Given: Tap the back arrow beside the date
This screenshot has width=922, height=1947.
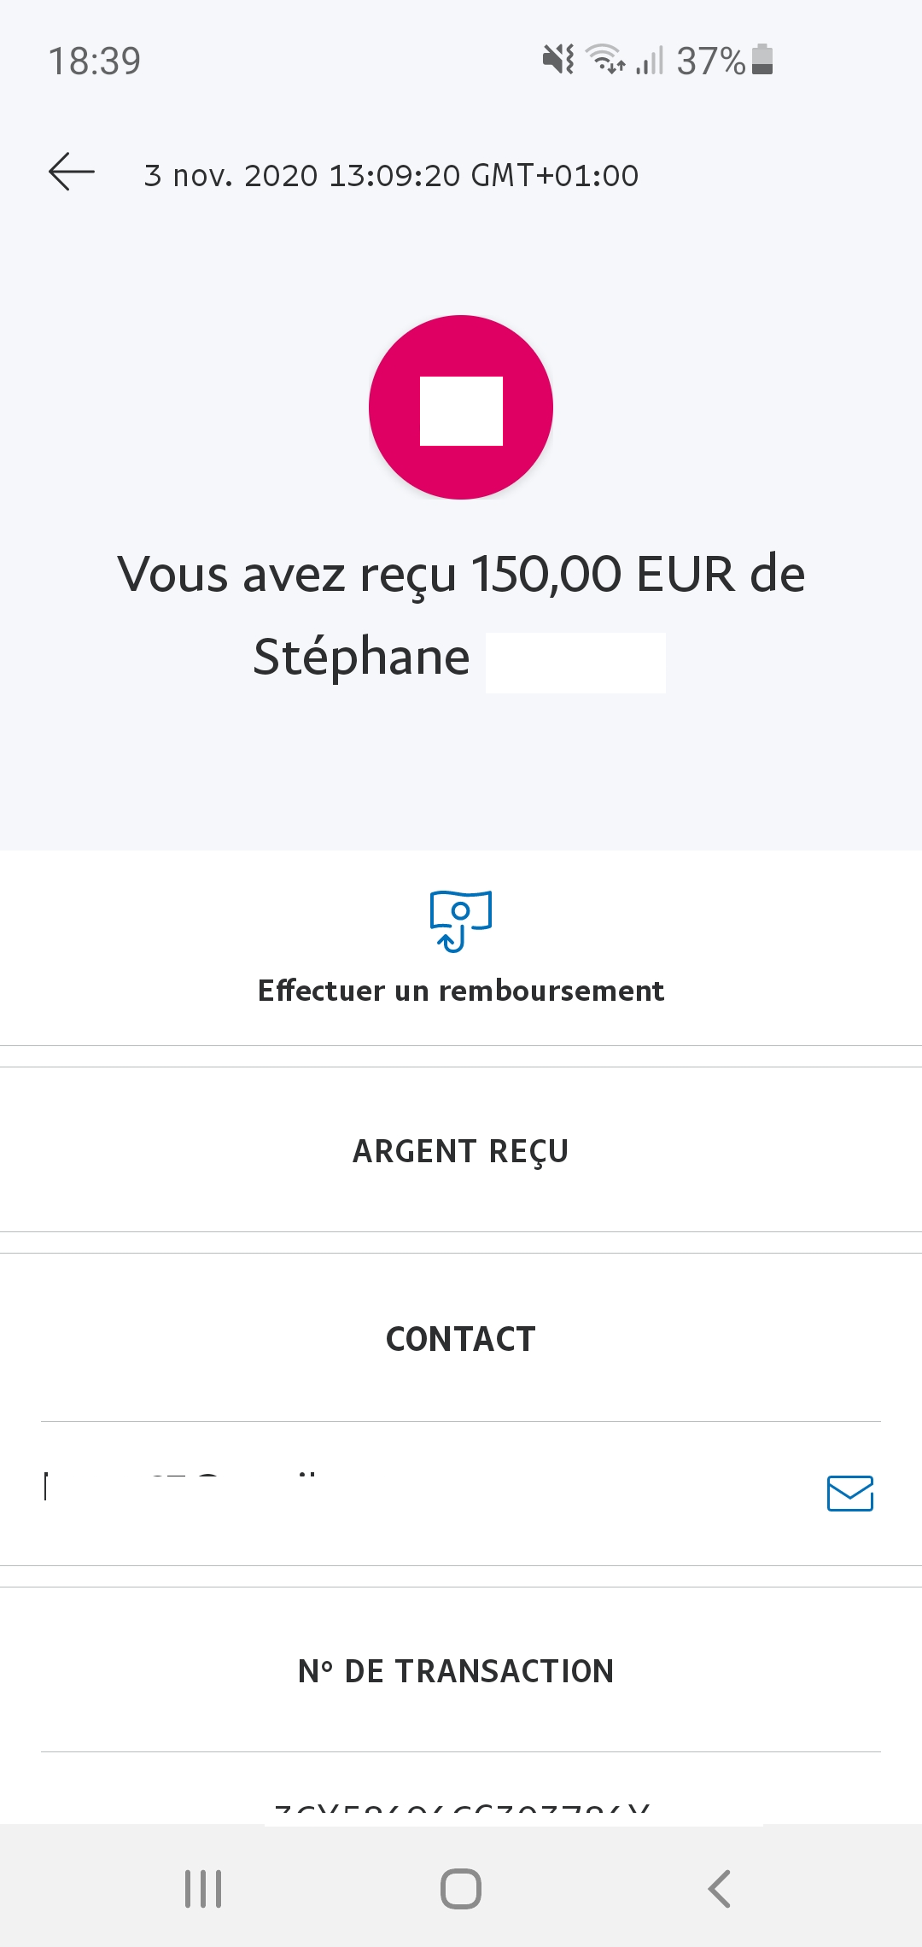Looking at the screenshot, I should (x=72, y=172).
